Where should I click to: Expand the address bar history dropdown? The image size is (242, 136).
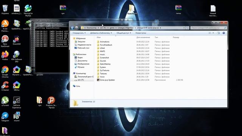point(184,28)
